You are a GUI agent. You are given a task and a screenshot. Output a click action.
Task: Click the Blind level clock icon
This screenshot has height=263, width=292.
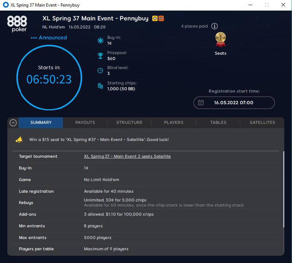[x=100, y=71]
